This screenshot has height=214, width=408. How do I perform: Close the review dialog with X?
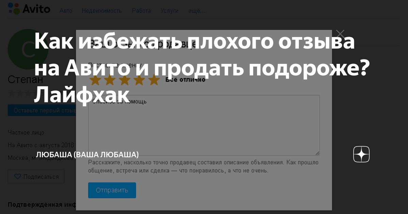pos(340,34)
